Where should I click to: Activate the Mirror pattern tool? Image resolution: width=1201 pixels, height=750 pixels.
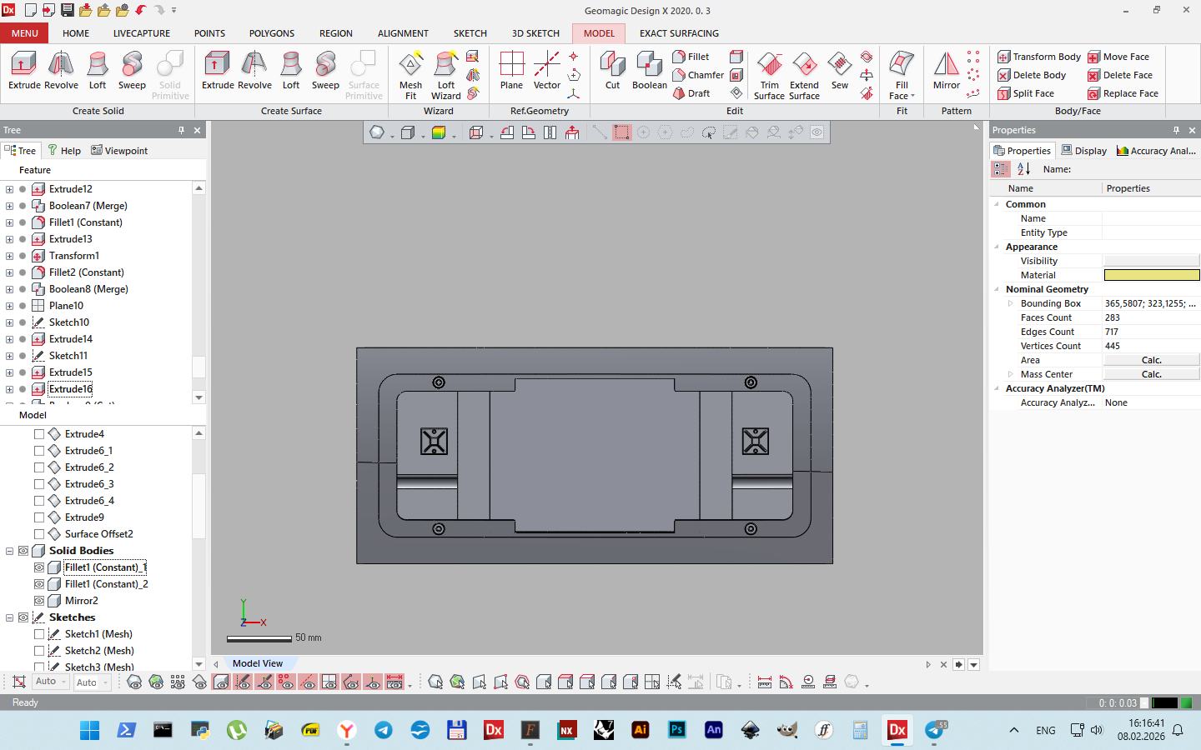946,73
